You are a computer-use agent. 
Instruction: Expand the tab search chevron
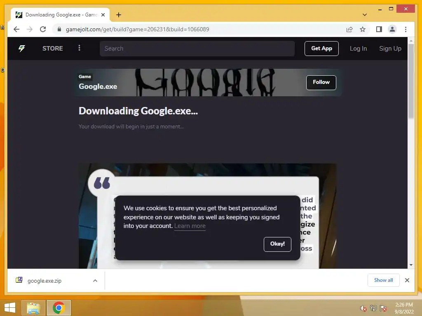tap(364, 15)
